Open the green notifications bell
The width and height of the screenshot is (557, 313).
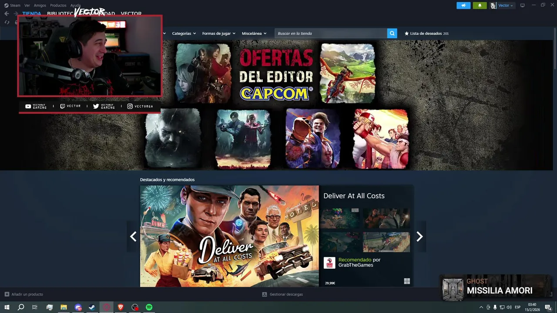tap(480, 5)
